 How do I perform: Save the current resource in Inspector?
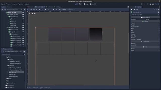[x=137, y=9]
